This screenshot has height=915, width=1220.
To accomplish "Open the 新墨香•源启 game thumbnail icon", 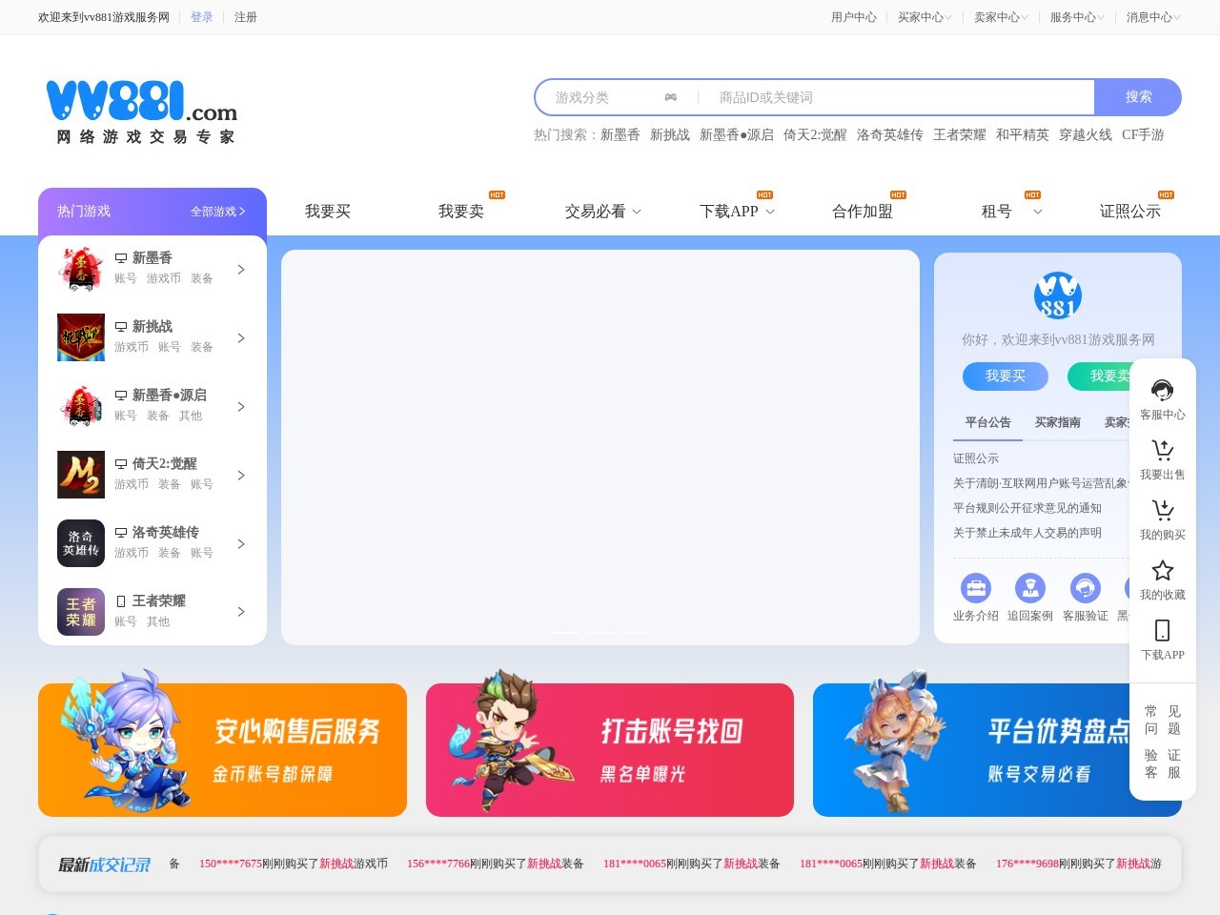I will (81, 406).
